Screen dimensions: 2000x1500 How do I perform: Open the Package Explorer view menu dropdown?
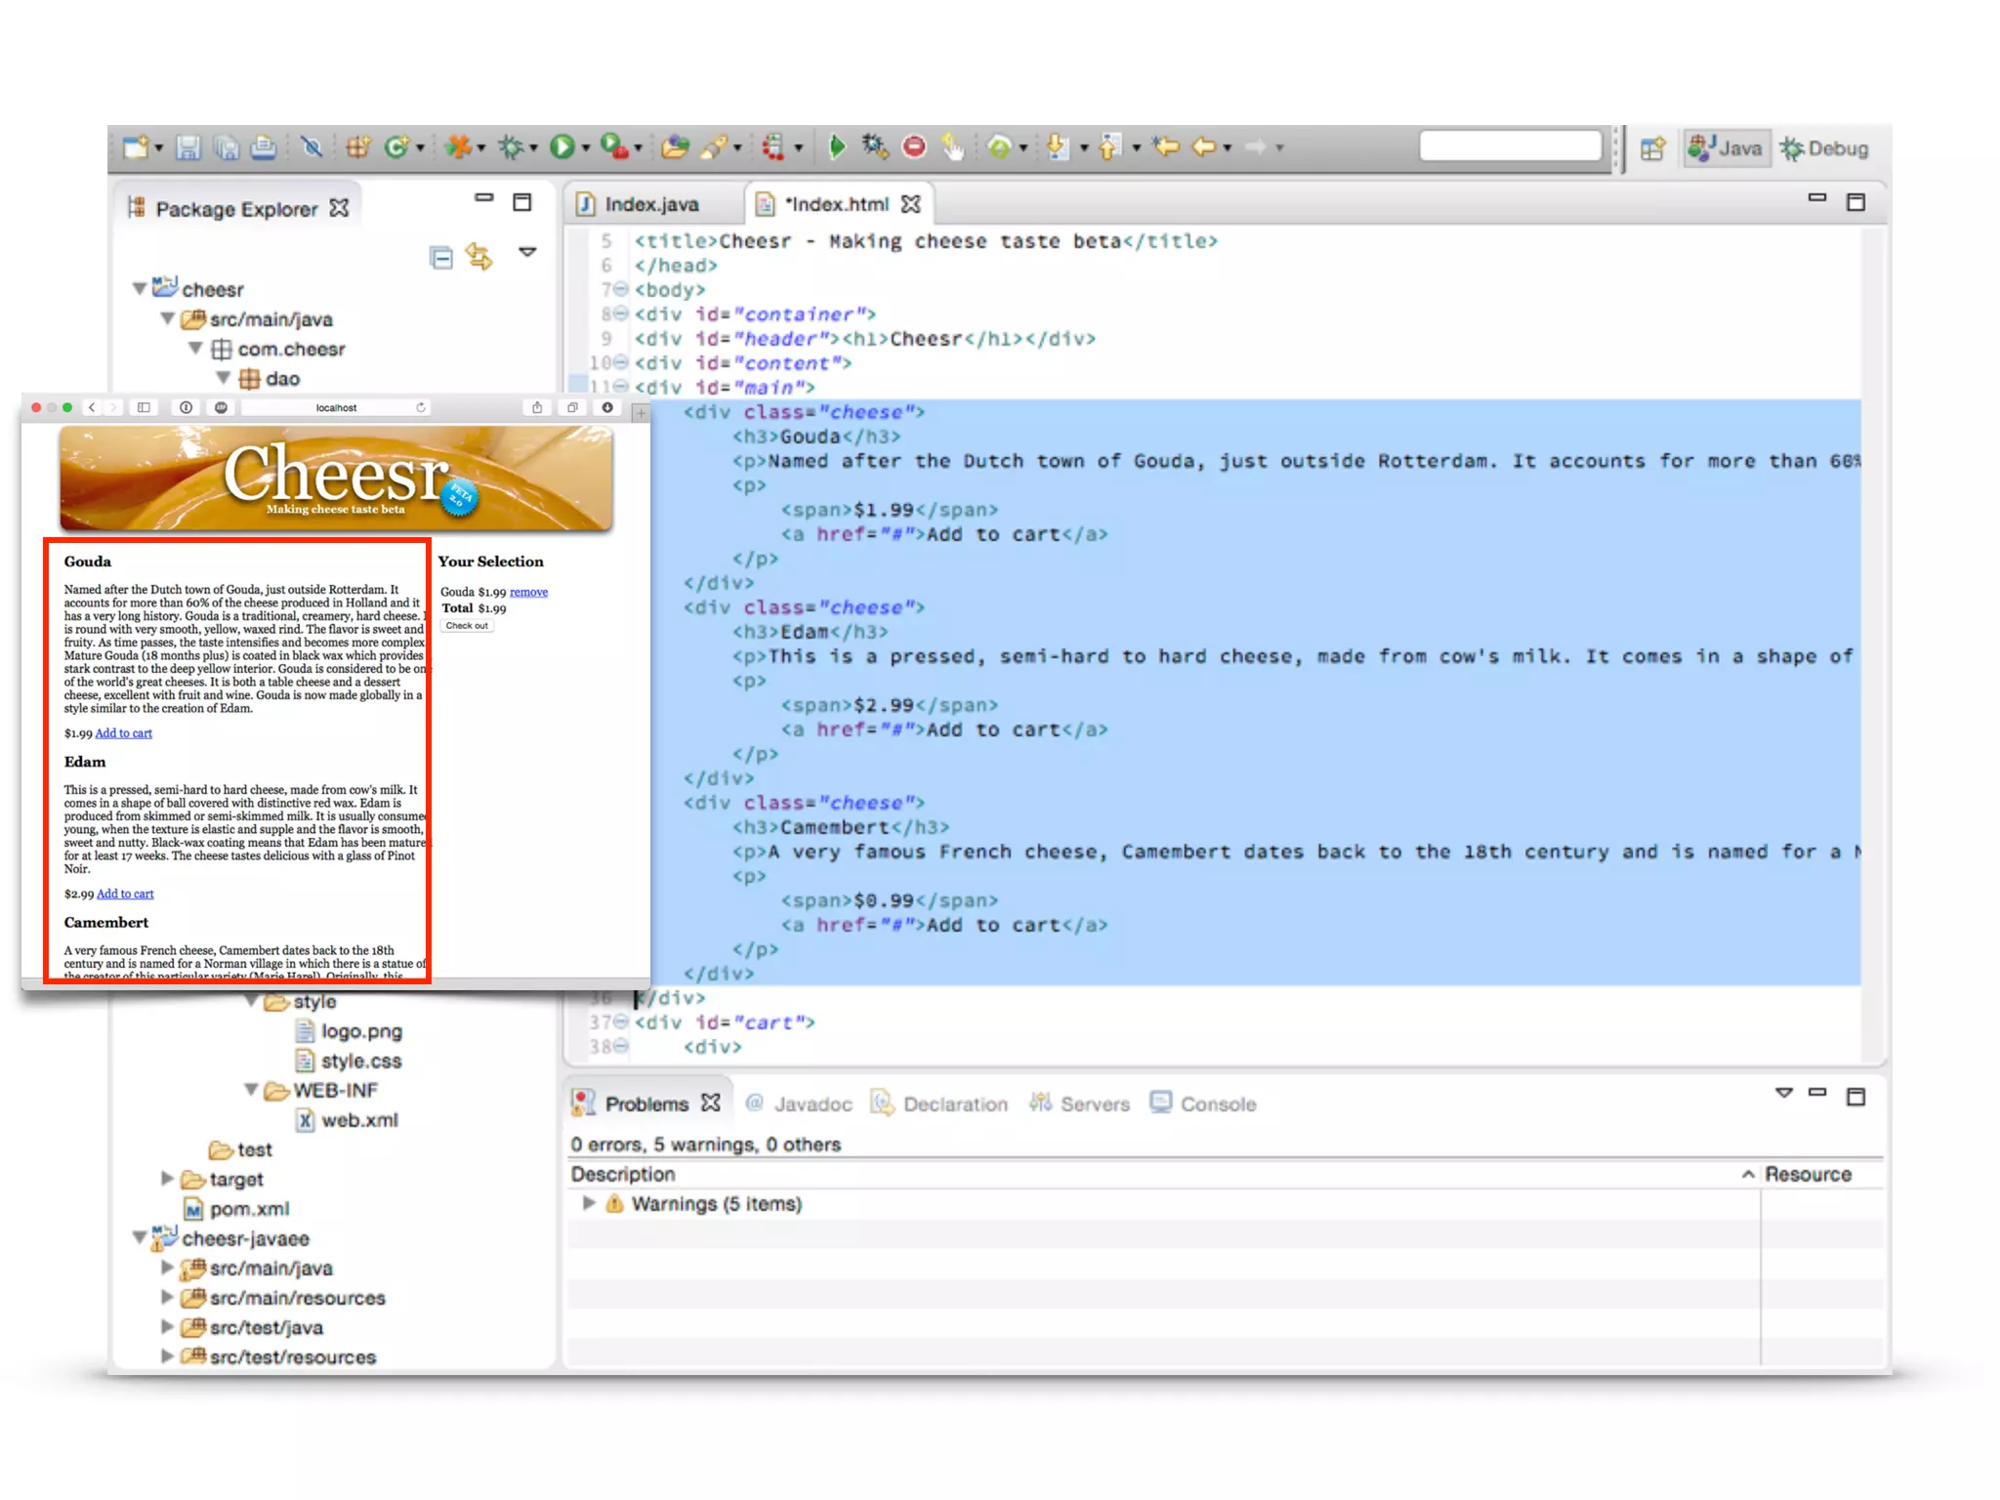click(x=527, y=253)
